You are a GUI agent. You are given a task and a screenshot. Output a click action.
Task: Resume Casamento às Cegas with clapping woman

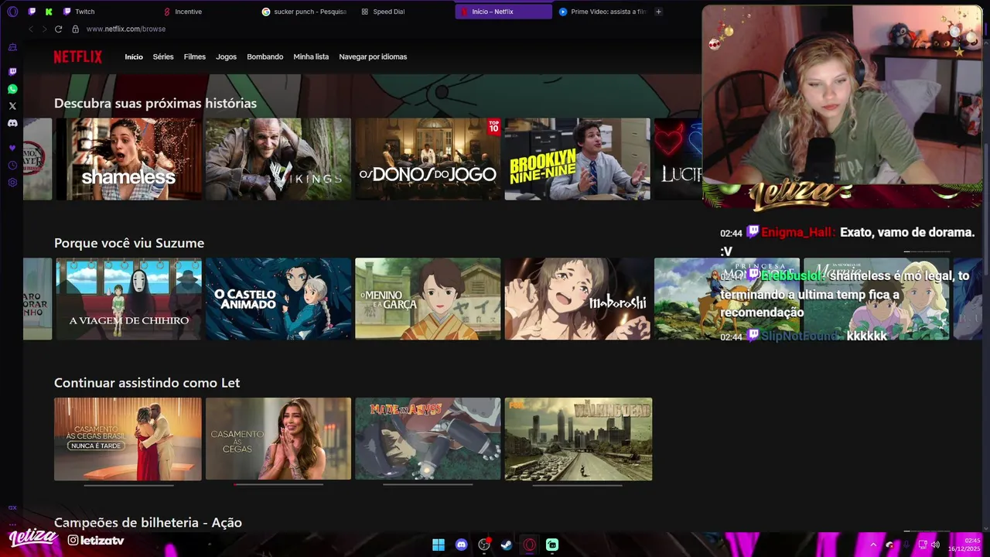278,439
